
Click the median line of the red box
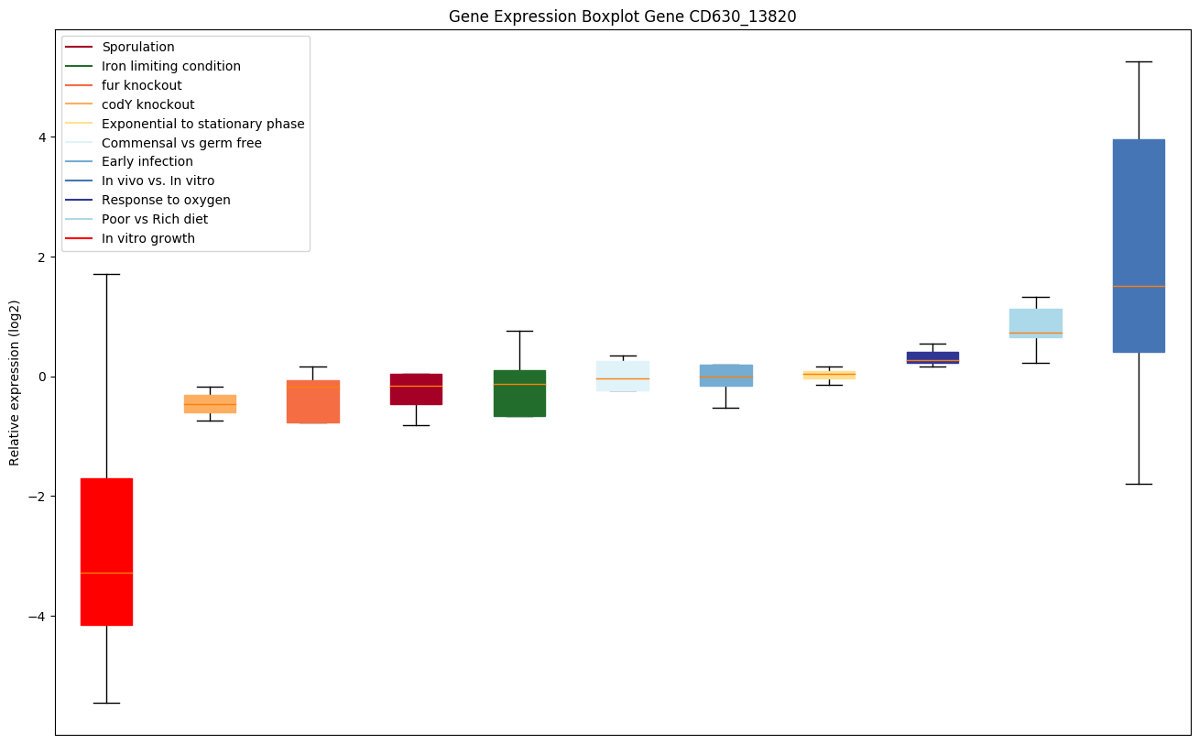pos(106,573)
